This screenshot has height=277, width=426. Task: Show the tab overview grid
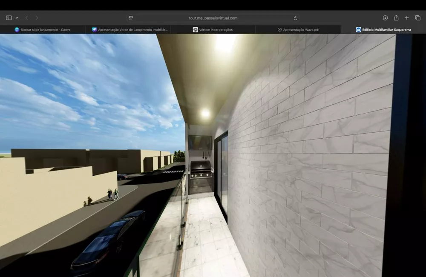(417, 18)
